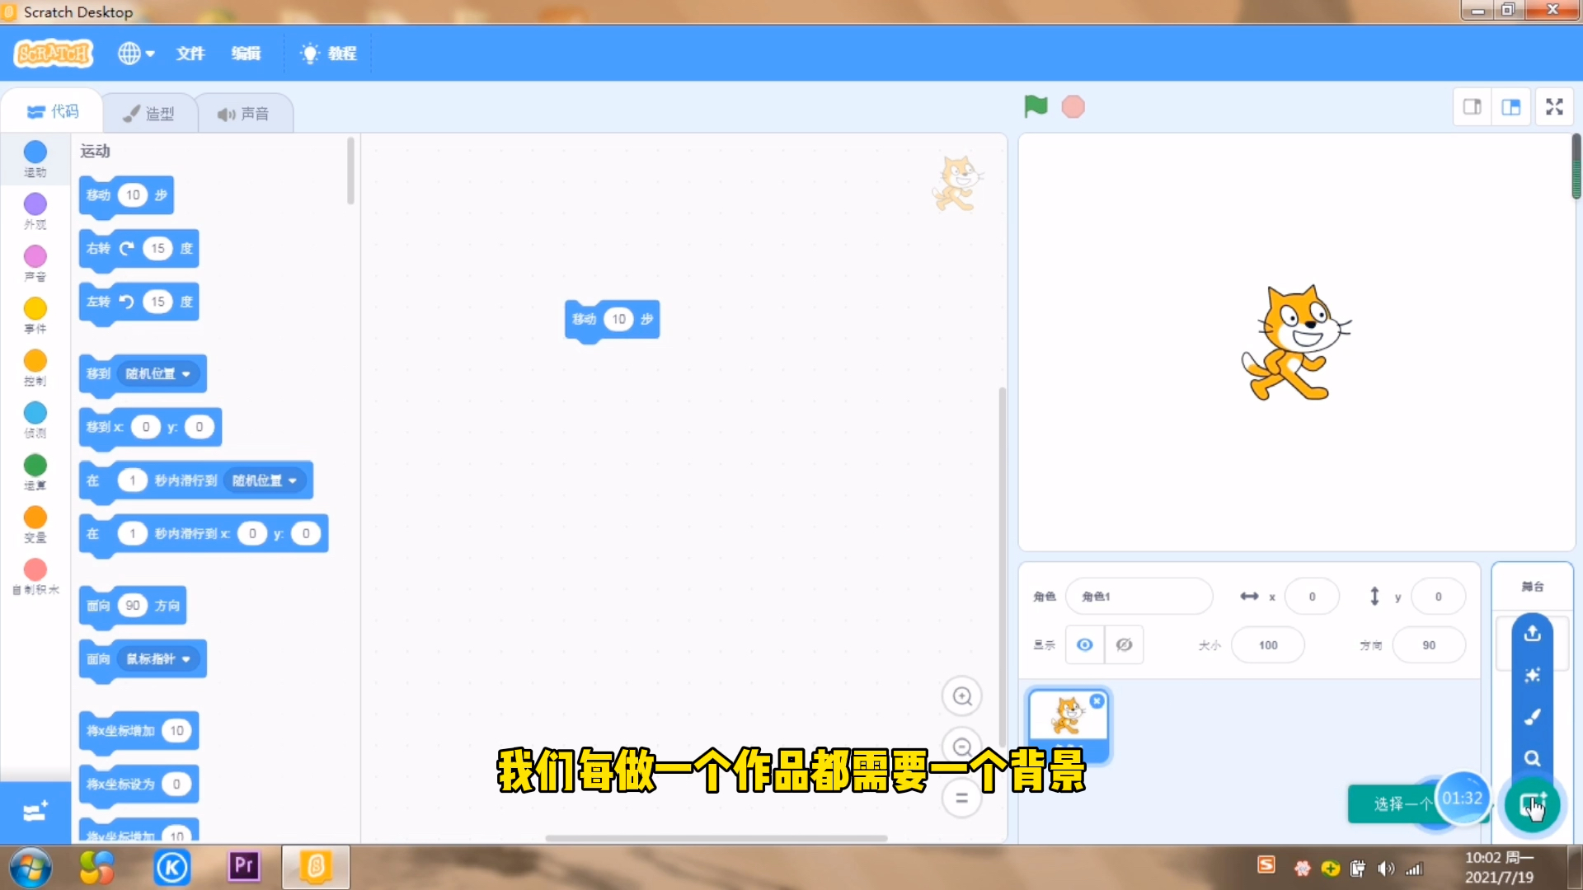Open Premiere Pro from taskbar
The image size is (1583, 890).
[244, 866]
